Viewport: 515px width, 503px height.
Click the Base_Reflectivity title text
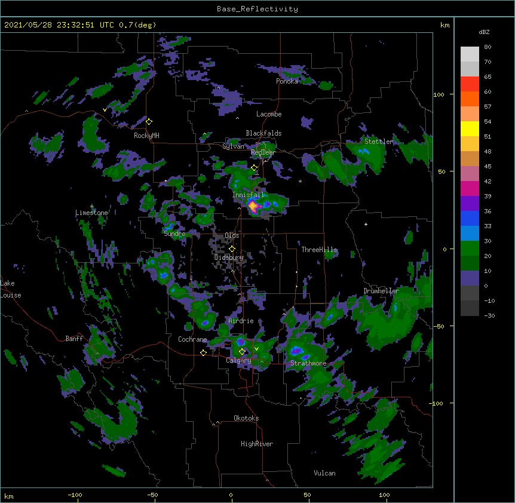point(257,9)
